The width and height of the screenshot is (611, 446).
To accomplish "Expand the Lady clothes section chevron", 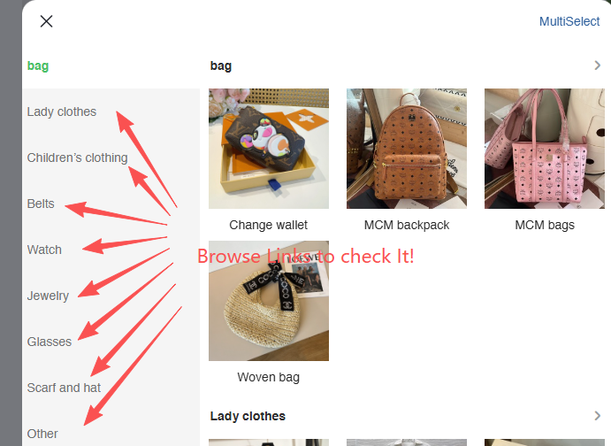I will [x=598, y=416].
